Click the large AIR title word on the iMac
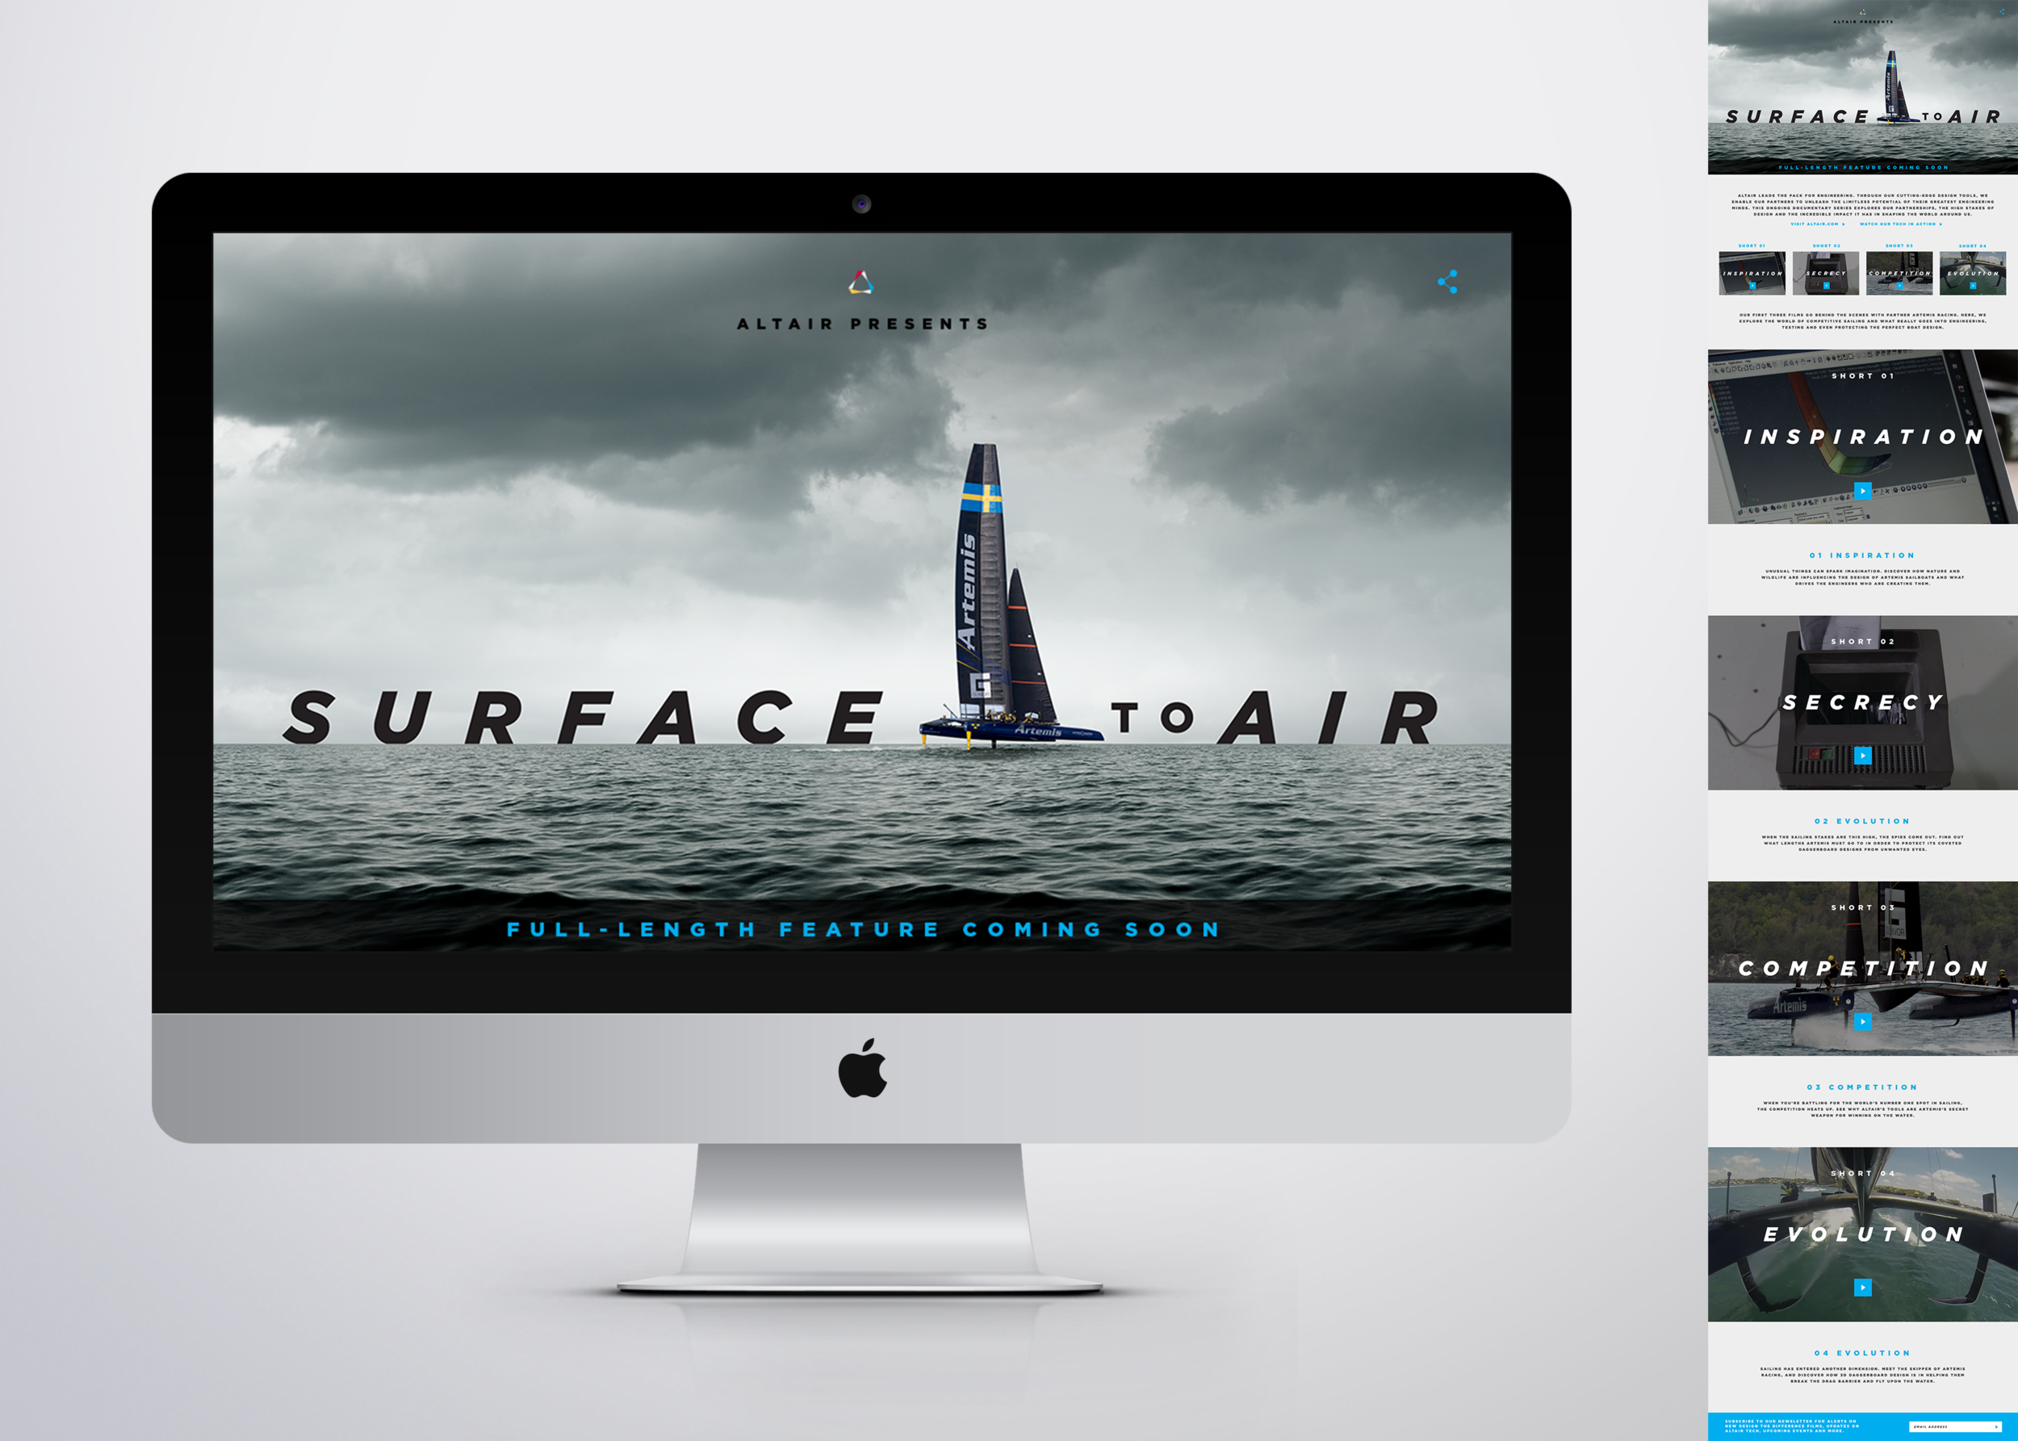The height and width of the screenshot is (1441, 2018). 1328,717
